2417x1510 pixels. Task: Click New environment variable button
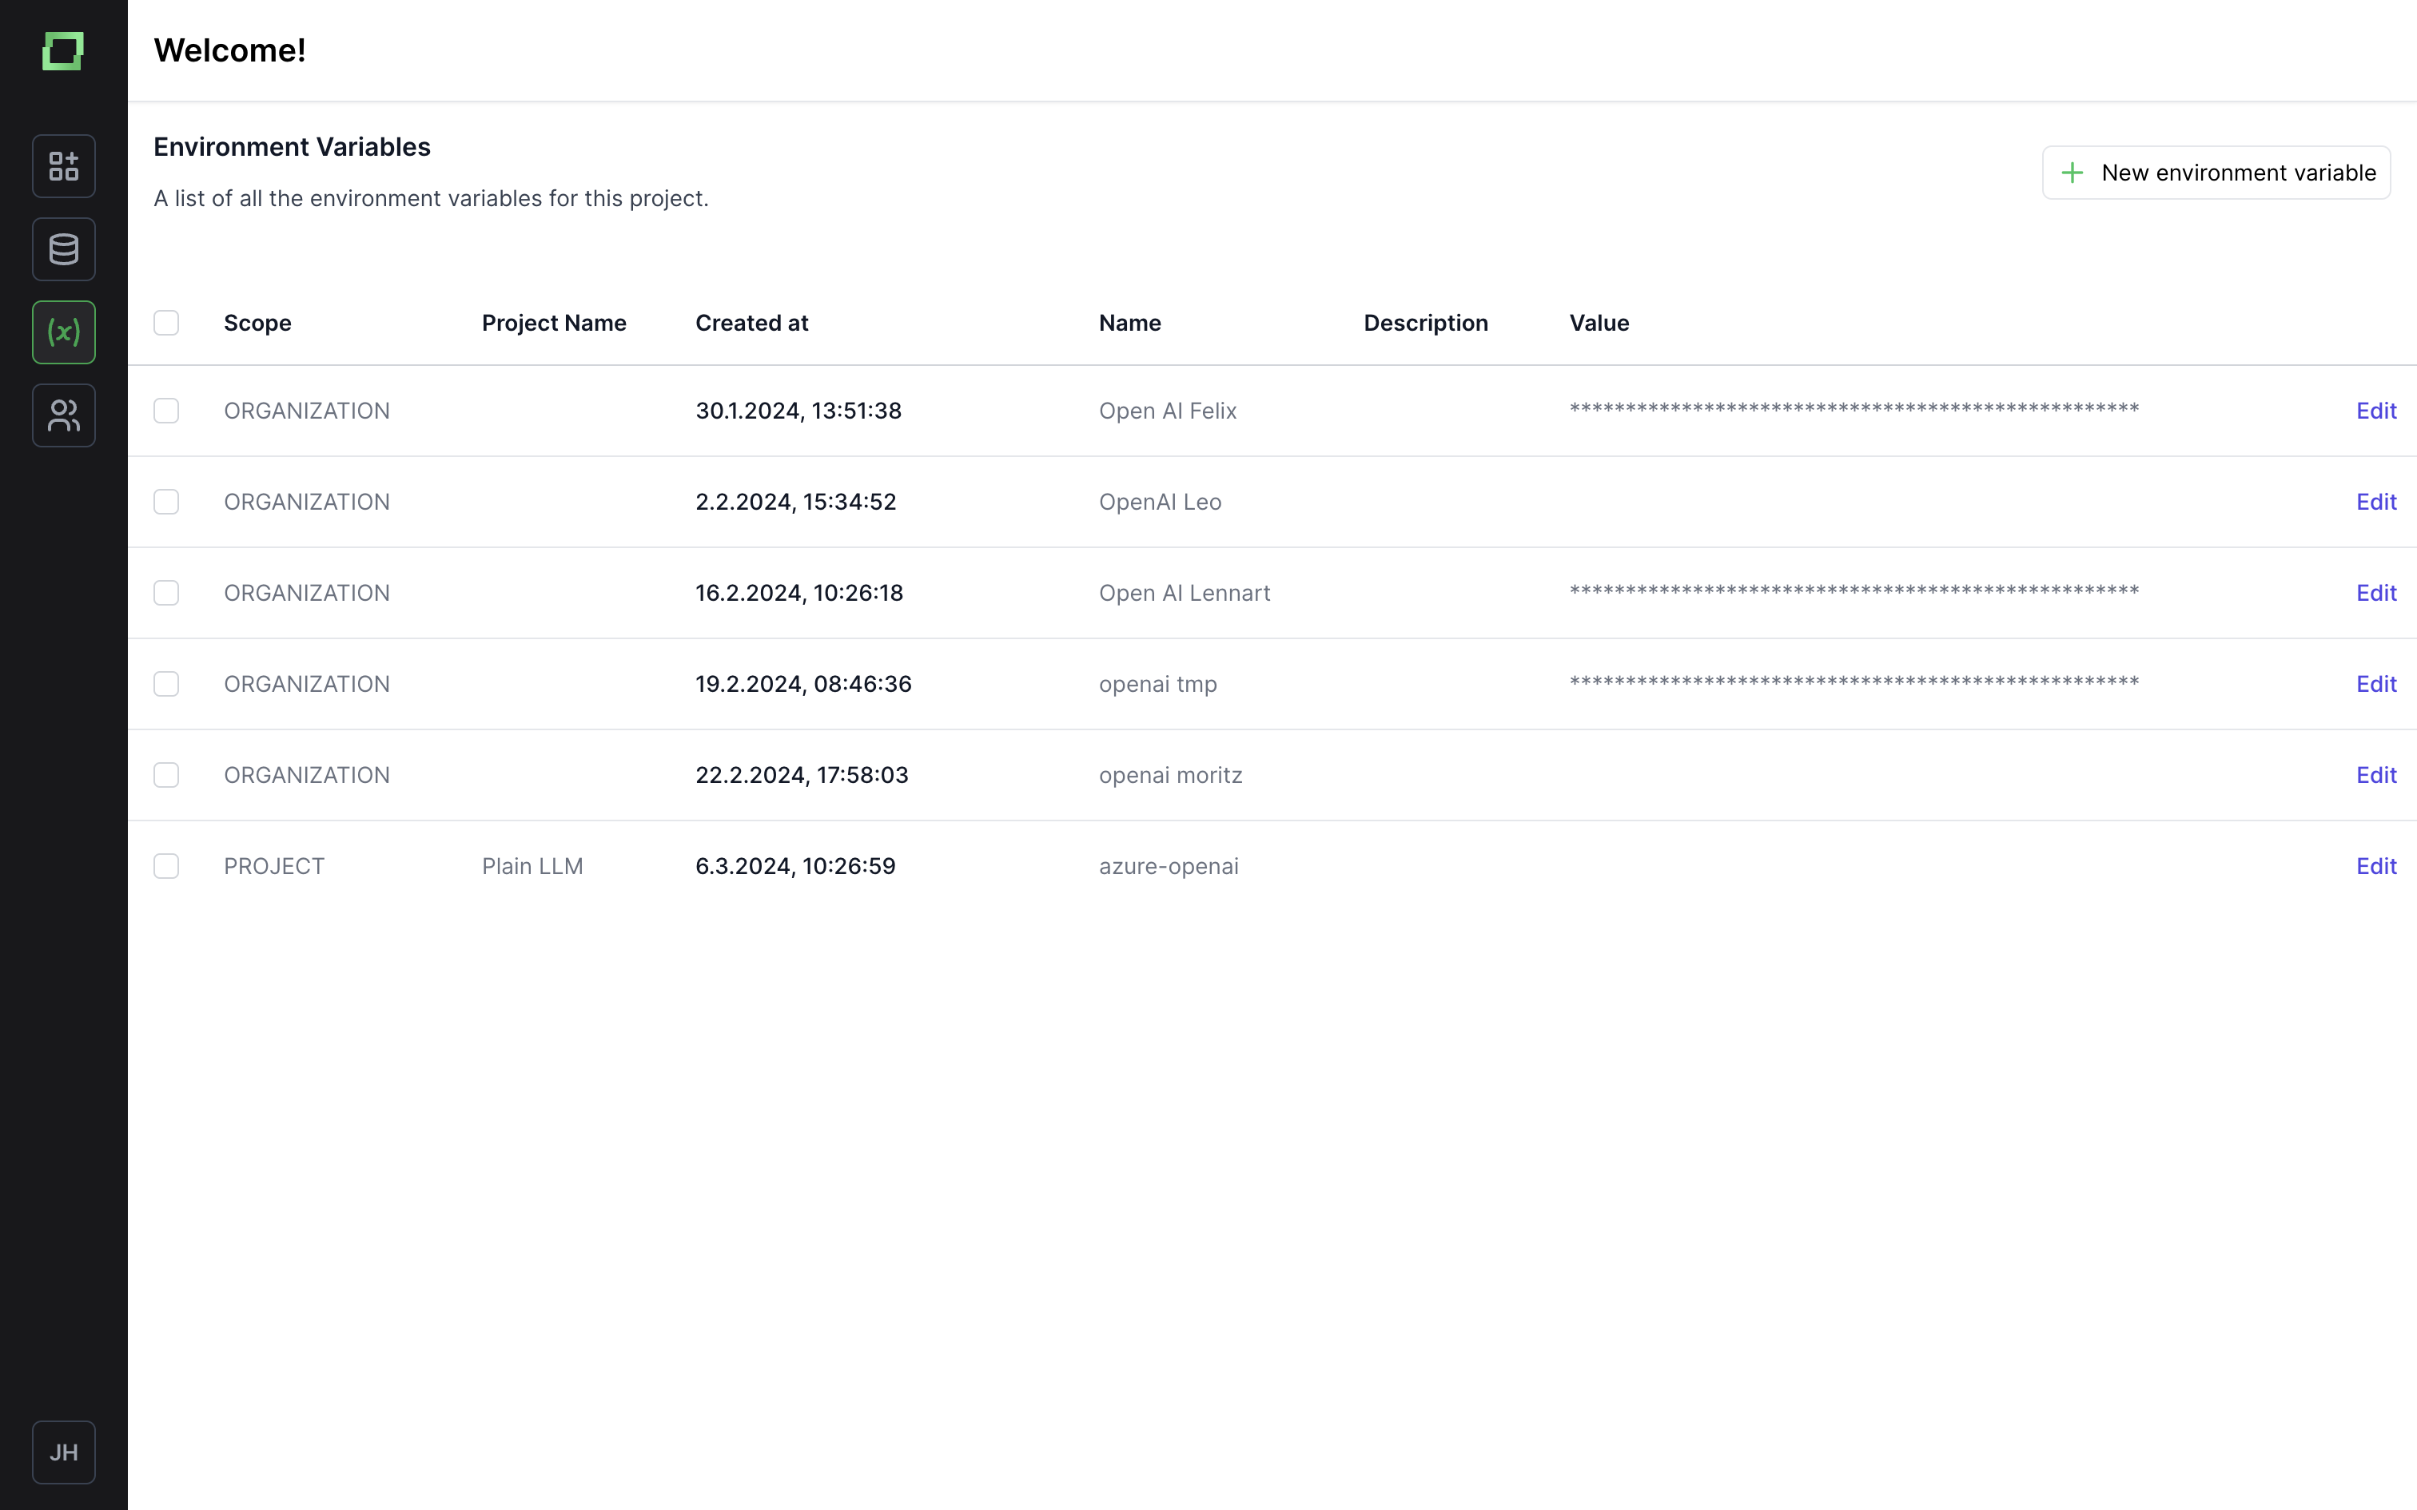click(x=2216, y=173)
